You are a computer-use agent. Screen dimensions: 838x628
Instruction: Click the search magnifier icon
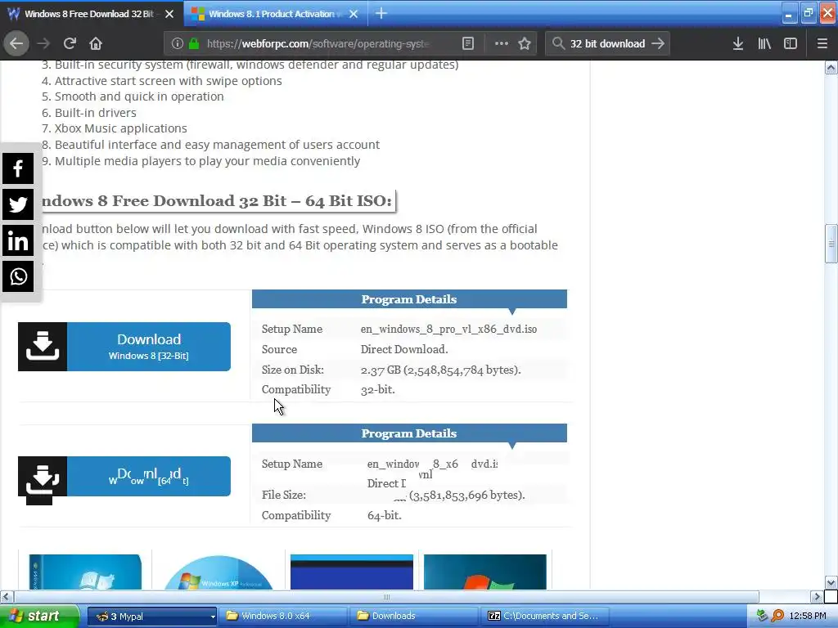[558, 43]
